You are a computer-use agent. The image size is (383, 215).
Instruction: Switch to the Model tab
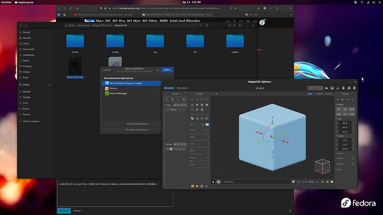tap(169, 88)
